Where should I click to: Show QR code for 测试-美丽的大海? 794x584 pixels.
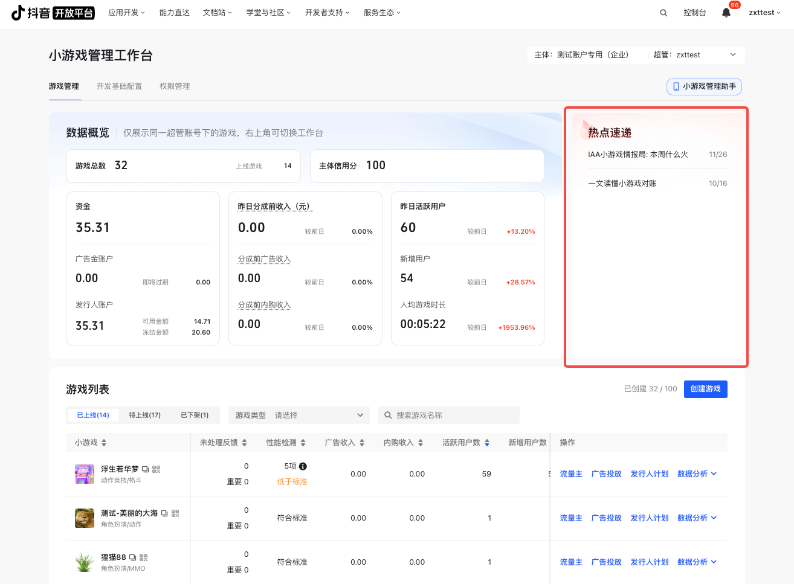pyautogui.click(x=175, y=513)
